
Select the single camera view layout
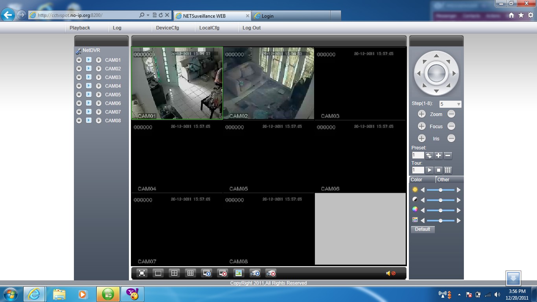pyautogui.click(x=158, y=273)
